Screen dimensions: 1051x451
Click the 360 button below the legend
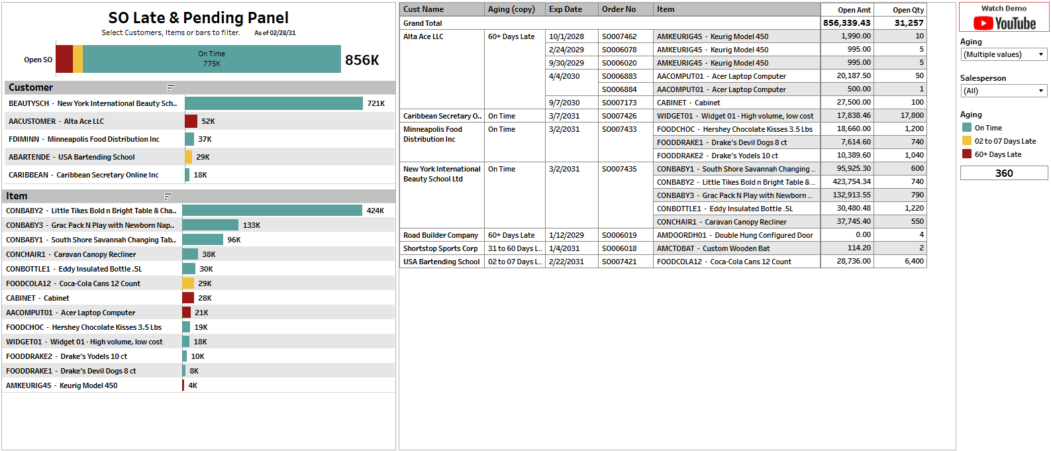pyautogui.click(x=1003, y=173)
